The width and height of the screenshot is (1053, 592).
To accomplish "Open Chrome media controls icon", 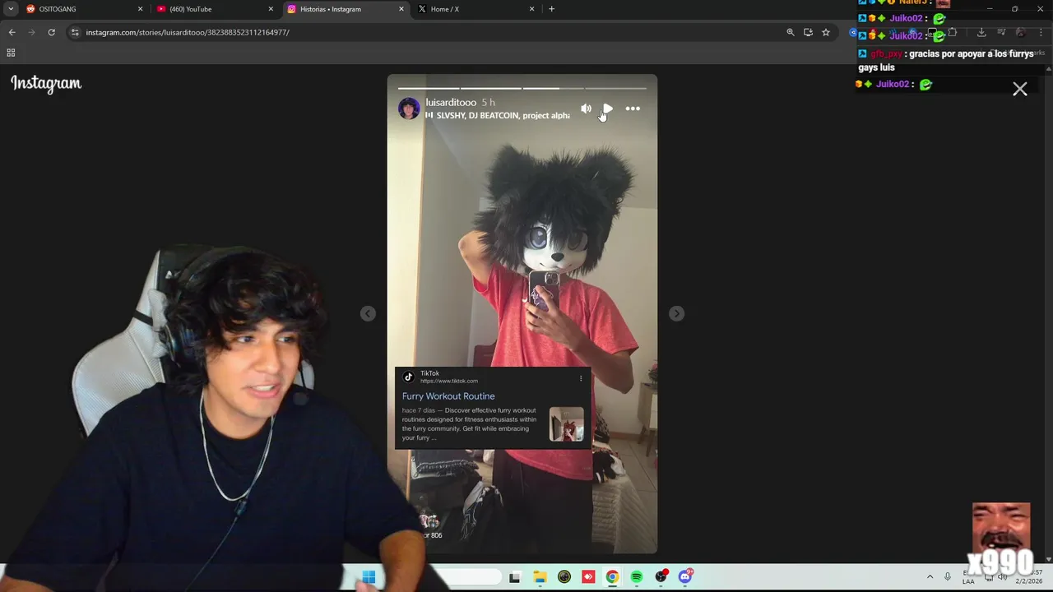I will 1001,32.
